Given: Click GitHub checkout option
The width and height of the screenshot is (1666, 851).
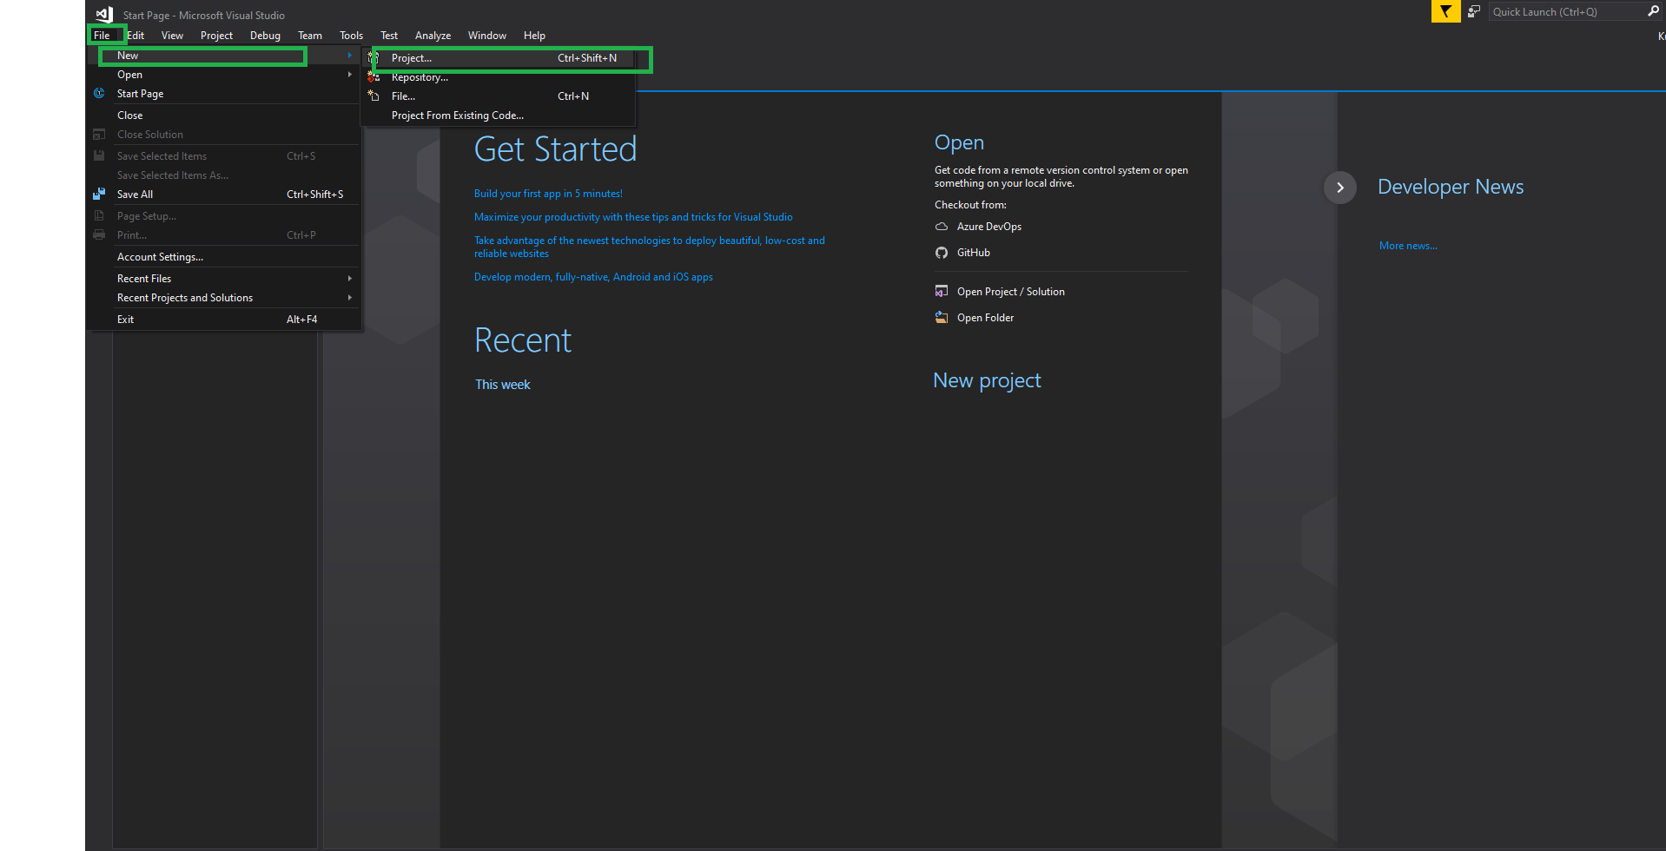Looking at the screenshot, I should 973,253.
